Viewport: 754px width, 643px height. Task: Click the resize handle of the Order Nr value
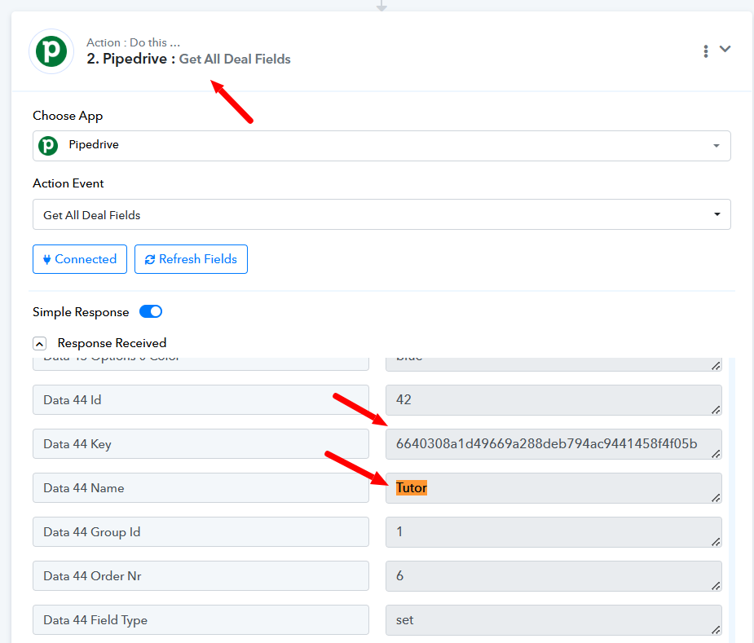(x=716, y=586)
